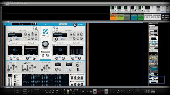170x95 pixels.
Task: Select the light green Combinator channel strip
Action: click(120, 17)
